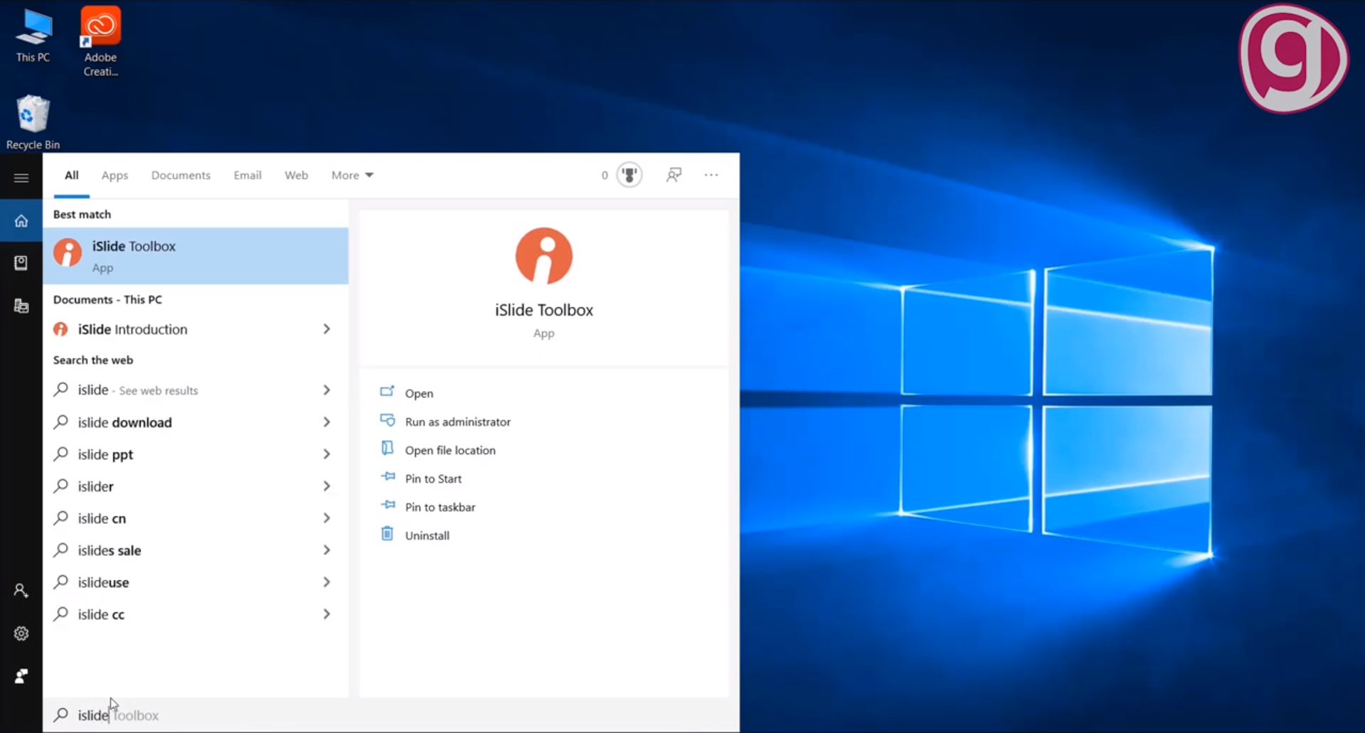The image size is (1365, 733).
Task: Switch to the Documents tab
Action: (x=181, y=175)
